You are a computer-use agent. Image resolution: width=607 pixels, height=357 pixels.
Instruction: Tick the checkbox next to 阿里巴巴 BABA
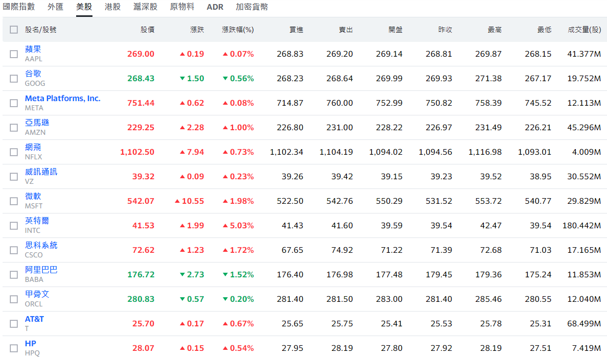(14, 275)
